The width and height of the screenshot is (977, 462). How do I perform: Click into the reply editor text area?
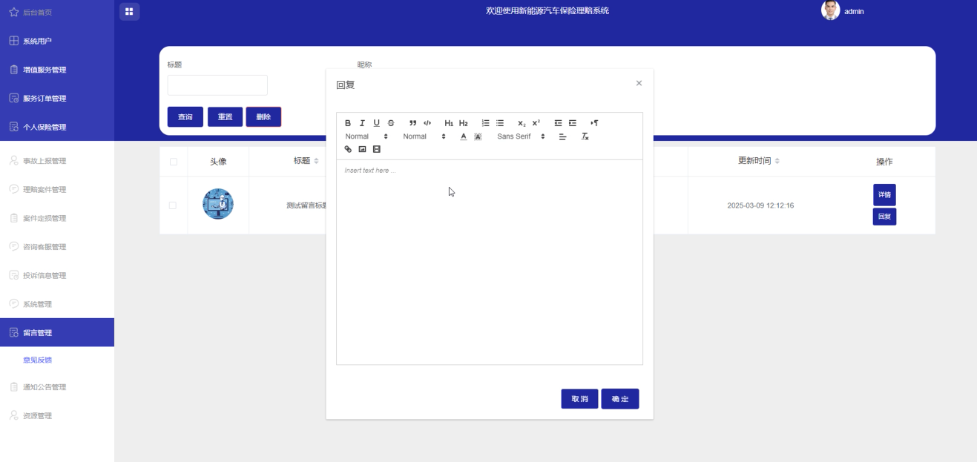pos(490,262)
